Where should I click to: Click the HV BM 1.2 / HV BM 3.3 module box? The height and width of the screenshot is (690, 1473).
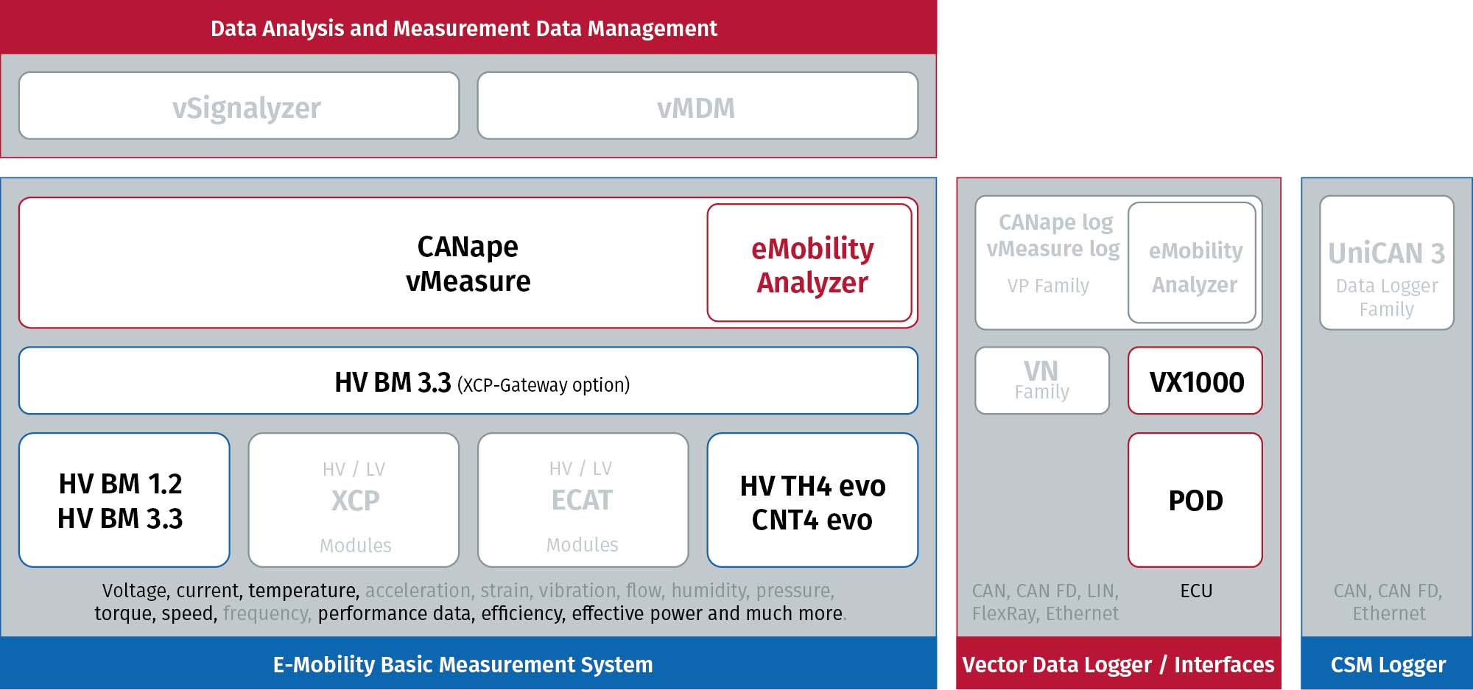pyautogui.click(x=124, y=500)
